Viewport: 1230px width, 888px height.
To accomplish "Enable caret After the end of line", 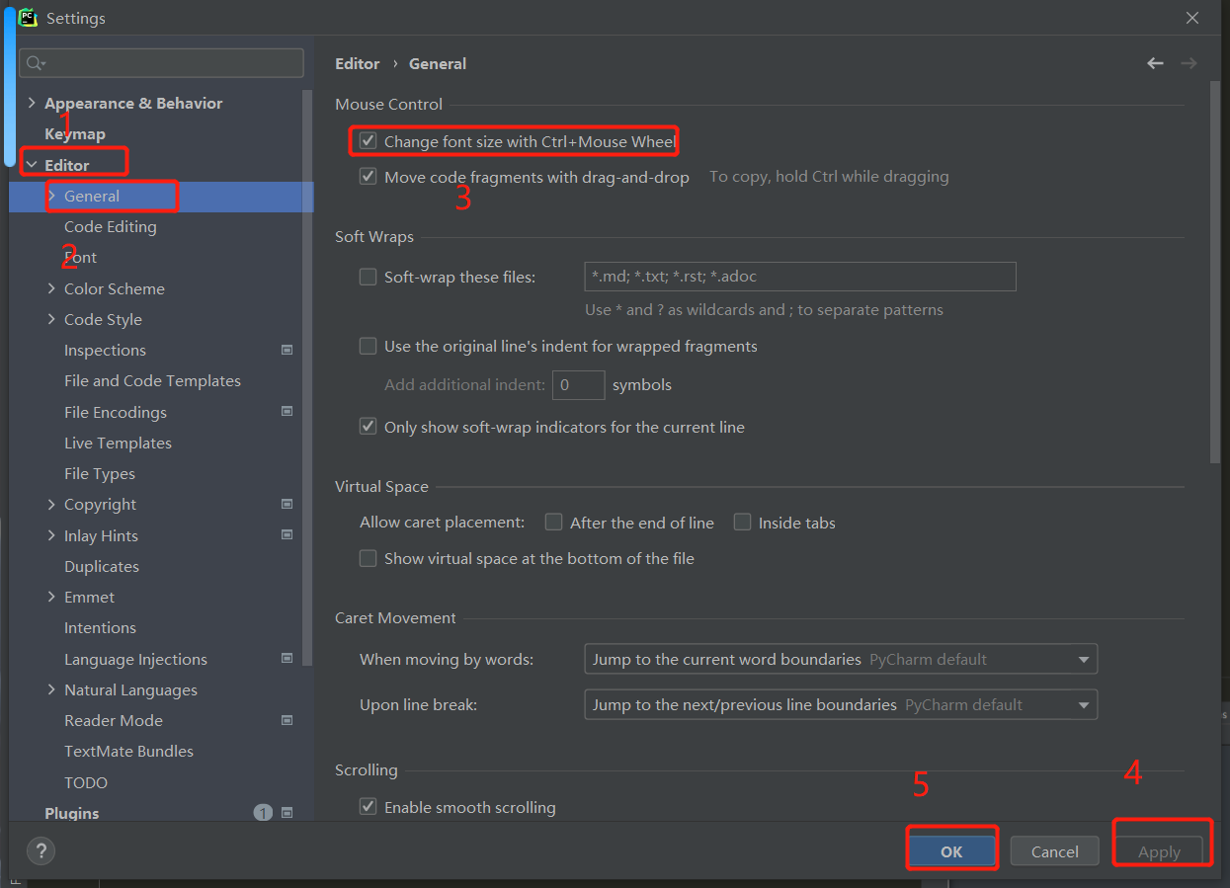I will point(554,523).
